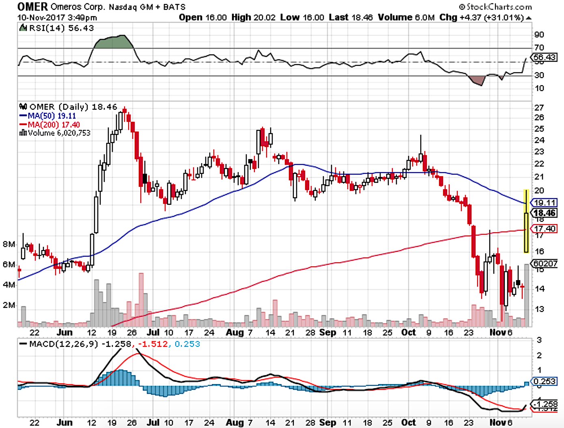Click the Jul label on the price chart axis

[153, 333]
